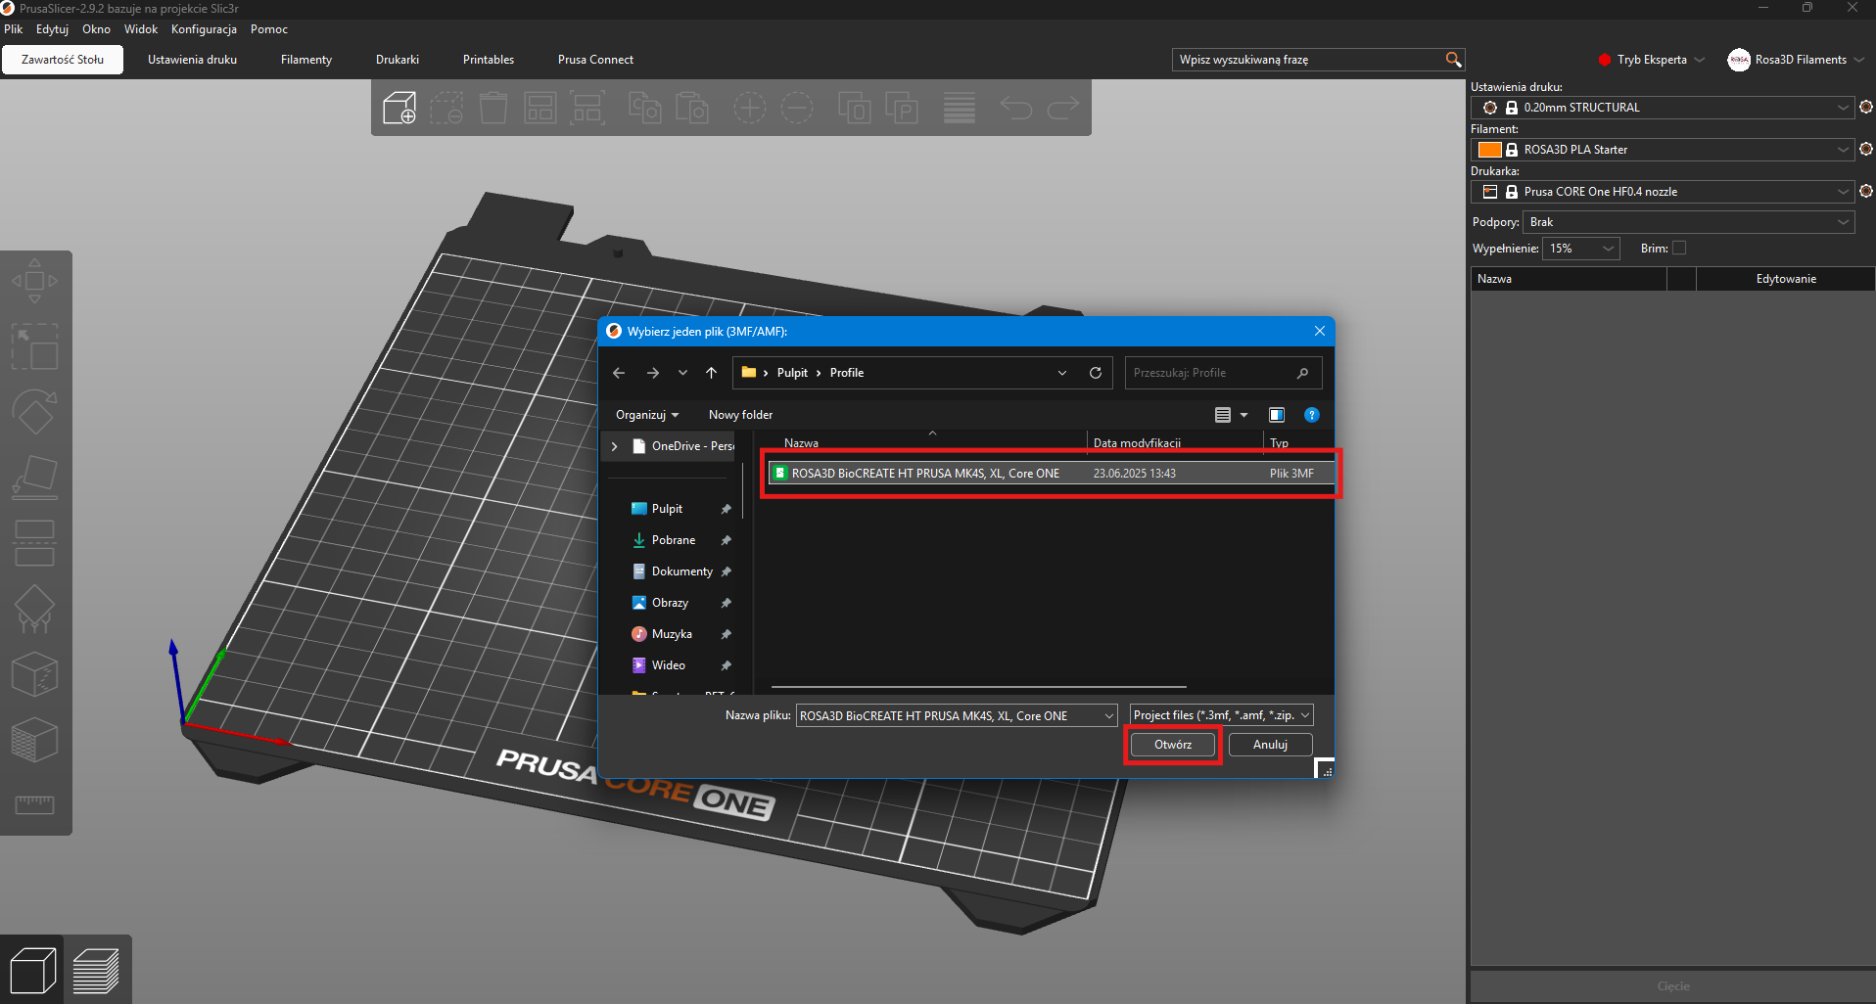Click the Variable layer height icon
This screenshot has height=1004, width=1876.
point(960,108)
